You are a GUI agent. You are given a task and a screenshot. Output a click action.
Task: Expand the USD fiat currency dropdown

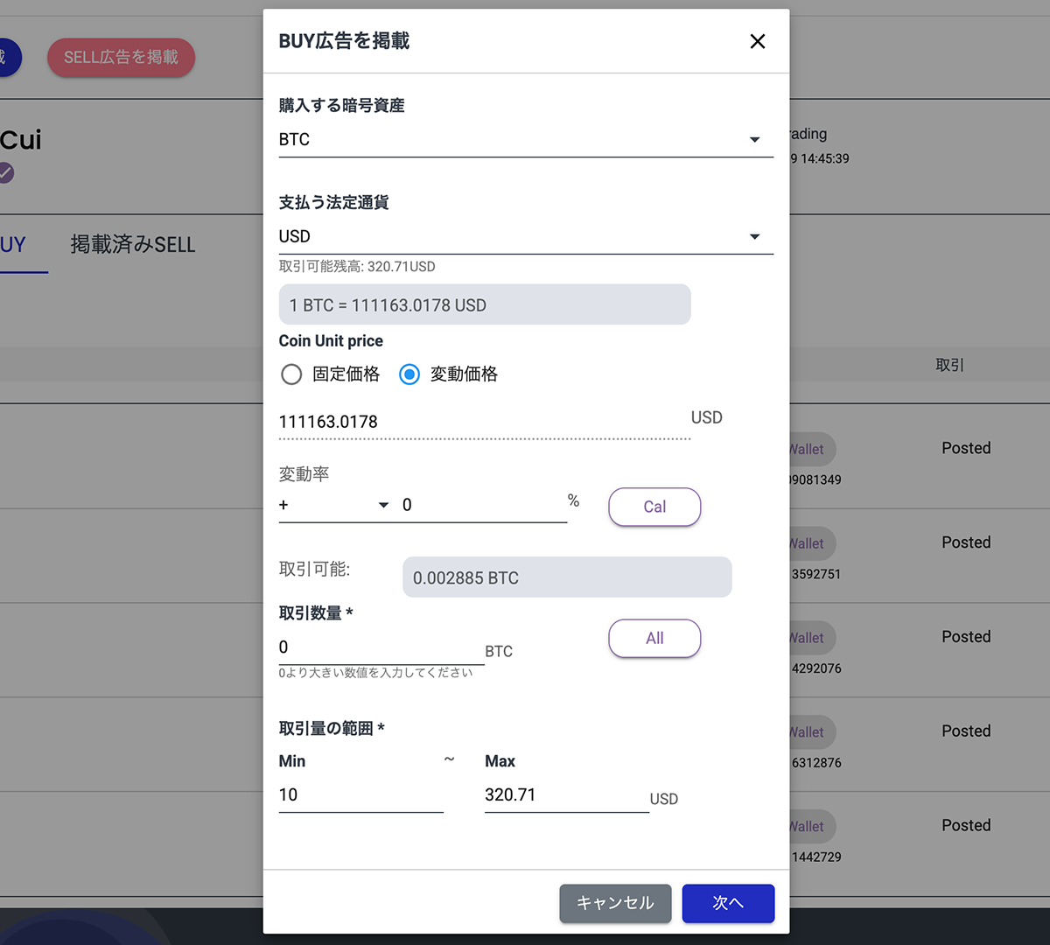tap(525, 237)
